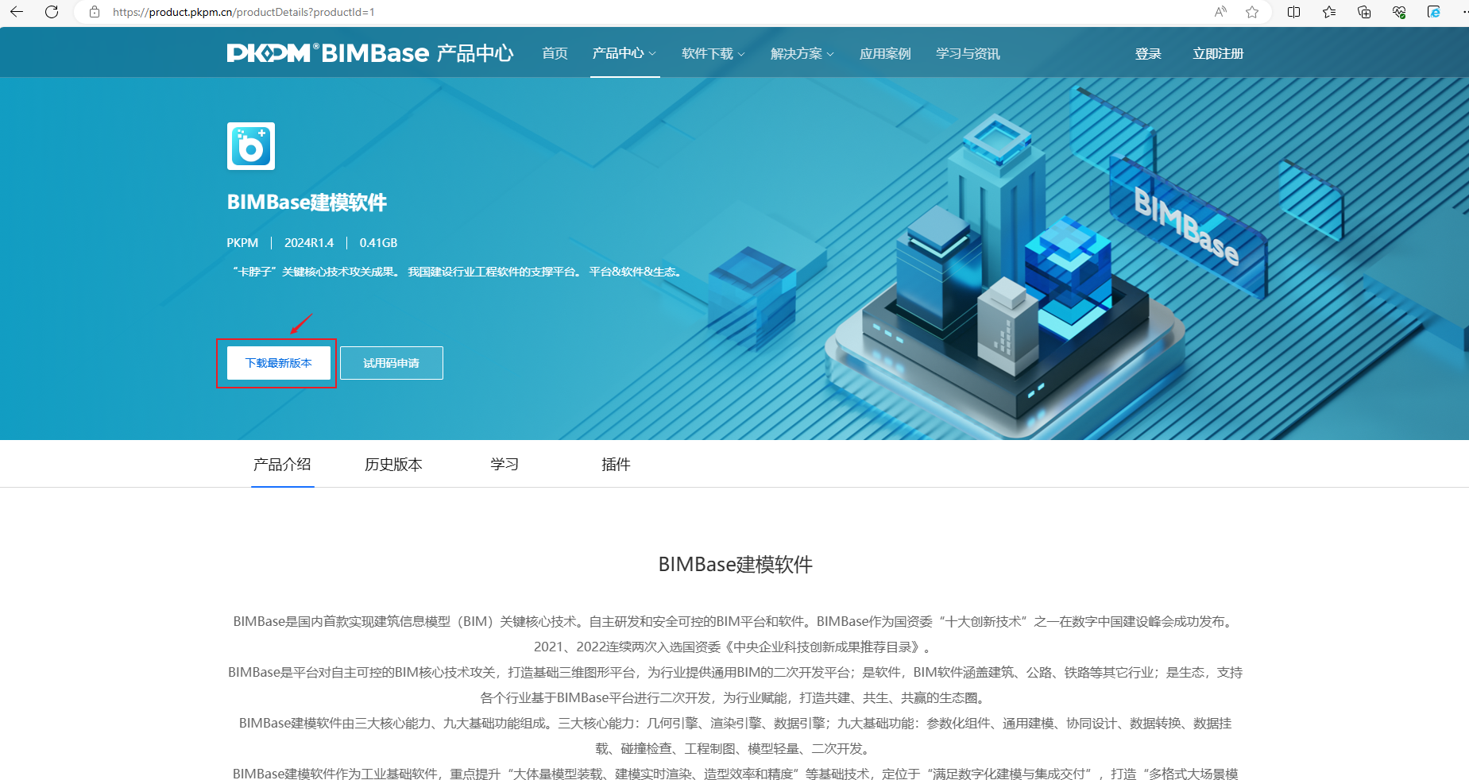The image size is (1469, 780).
Task: Open the 学习与资讯 menu item
Action: pyautogui.click(x=968, y=53)
